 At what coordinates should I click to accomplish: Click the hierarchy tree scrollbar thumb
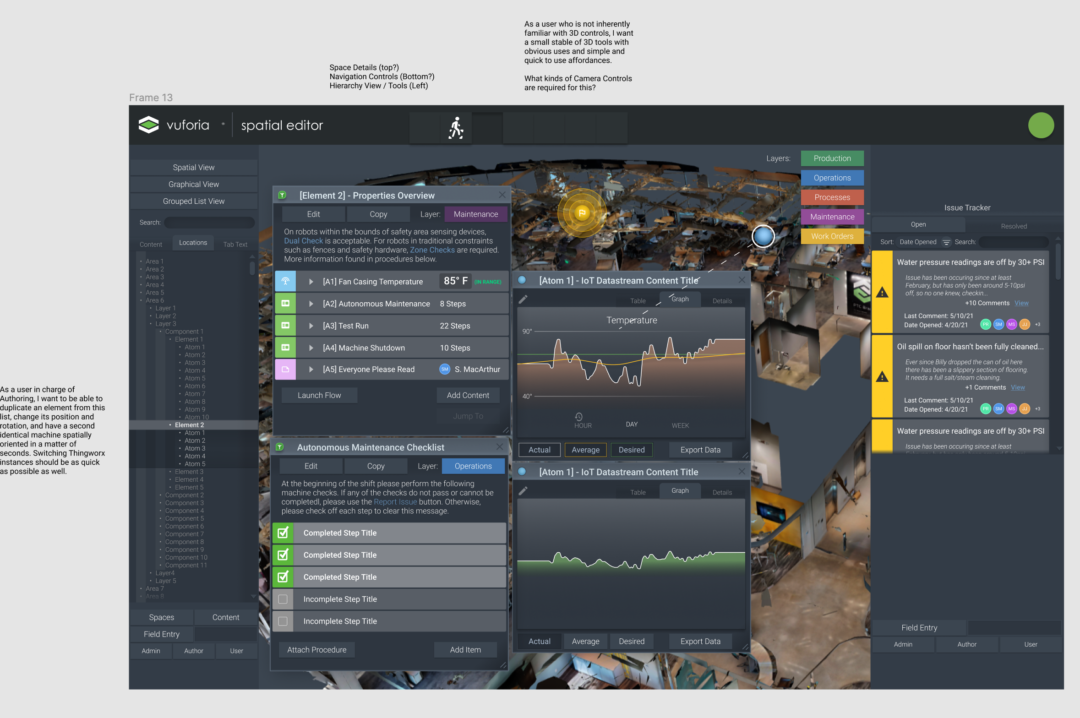tap(252, 268)
